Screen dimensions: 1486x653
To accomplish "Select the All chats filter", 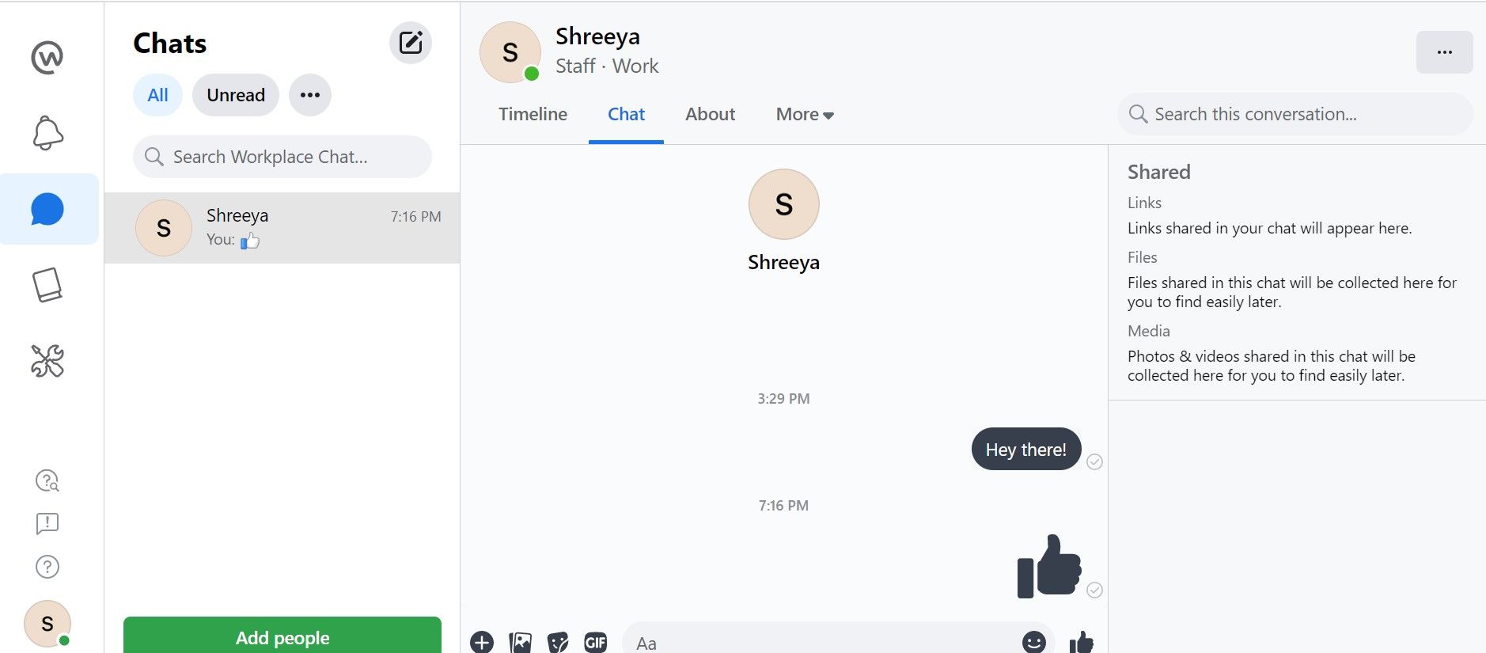I will click(x=157, y=95).
